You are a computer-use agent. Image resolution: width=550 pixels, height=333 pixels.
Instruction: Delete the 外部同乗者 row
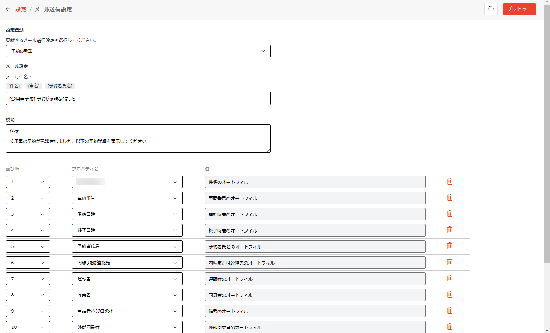[450, 327]
